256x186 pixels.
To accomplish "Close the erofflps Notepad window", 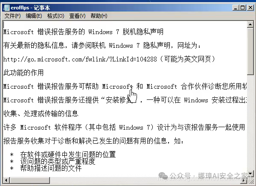I will pyautogui.click(x=250, y=8).
